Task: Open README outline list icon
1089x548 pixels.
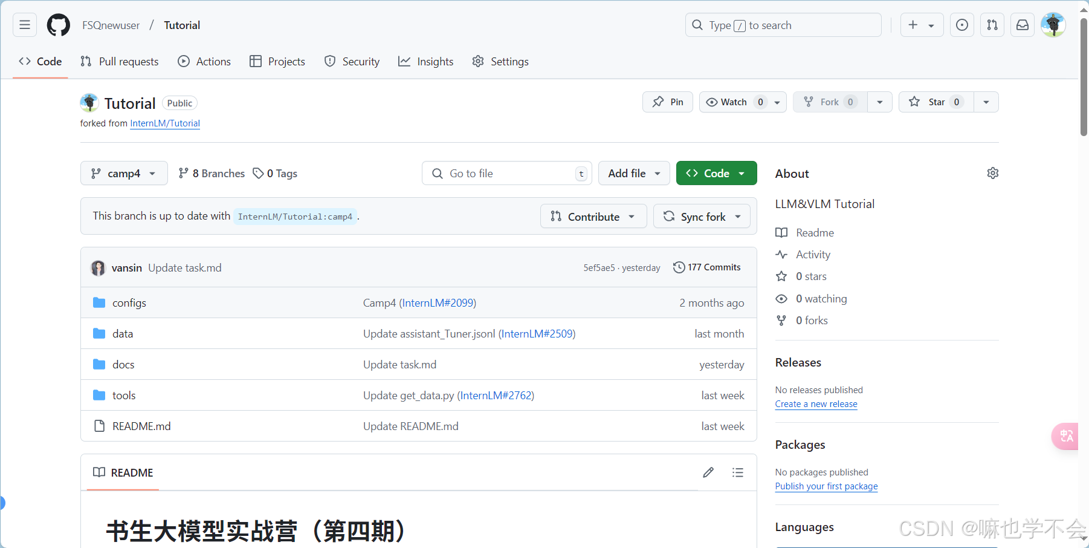Action: coord(738,472)
